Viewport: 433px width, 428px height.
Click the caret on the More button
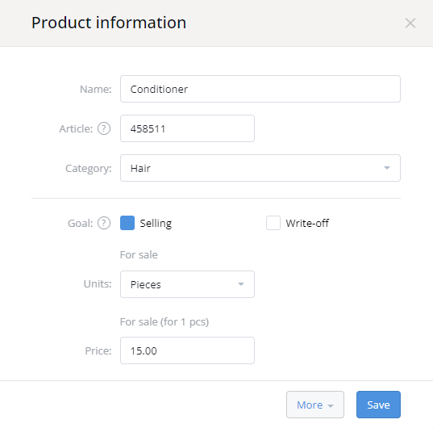pyautogui.click(x=331, y=405)
